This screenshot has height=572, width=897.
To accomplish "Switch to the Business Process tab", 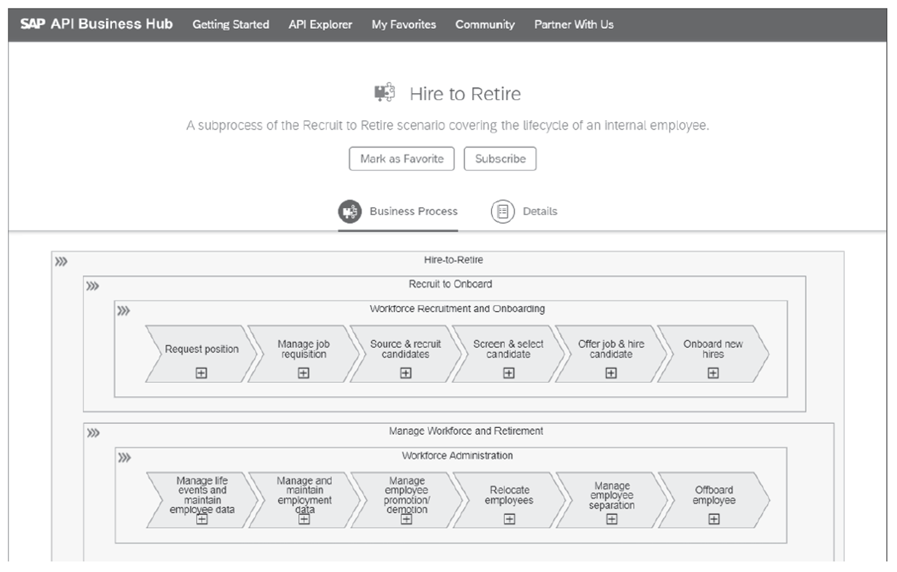I will click(x=398, y=211).
